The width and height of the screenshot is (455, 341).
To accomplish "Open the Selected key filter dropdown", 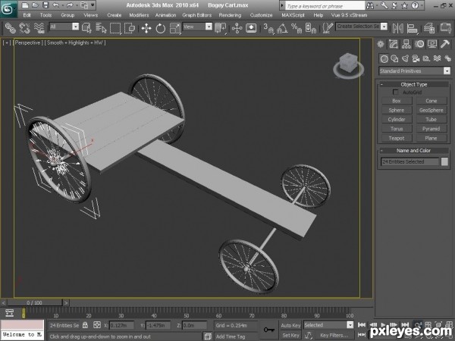I will tap(328, 325).
